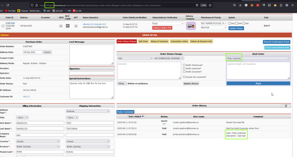Open the Picky Customer mark order dropdown

258,58
